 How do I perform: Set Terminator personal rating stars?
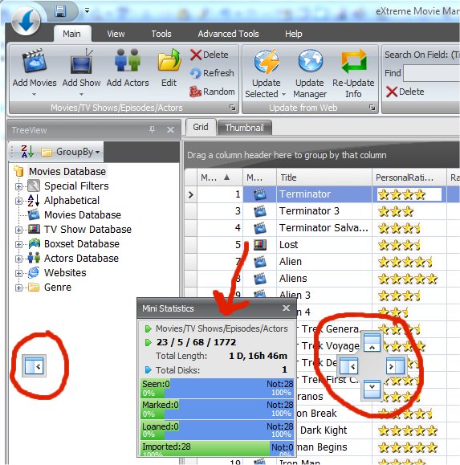click(409, 194)
